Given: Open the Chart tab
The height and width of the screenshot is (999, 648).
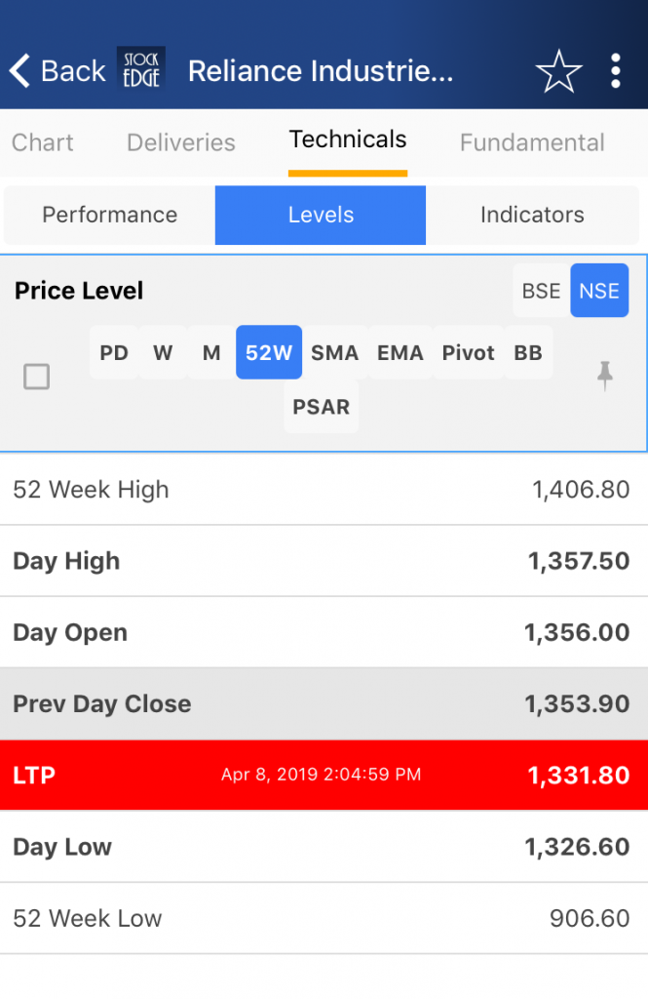Looking at the screenshot, I should tap(43, 142).
